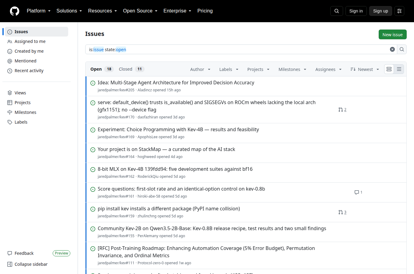
Task: Show the Open issues tab
Action: pos(102,69)
